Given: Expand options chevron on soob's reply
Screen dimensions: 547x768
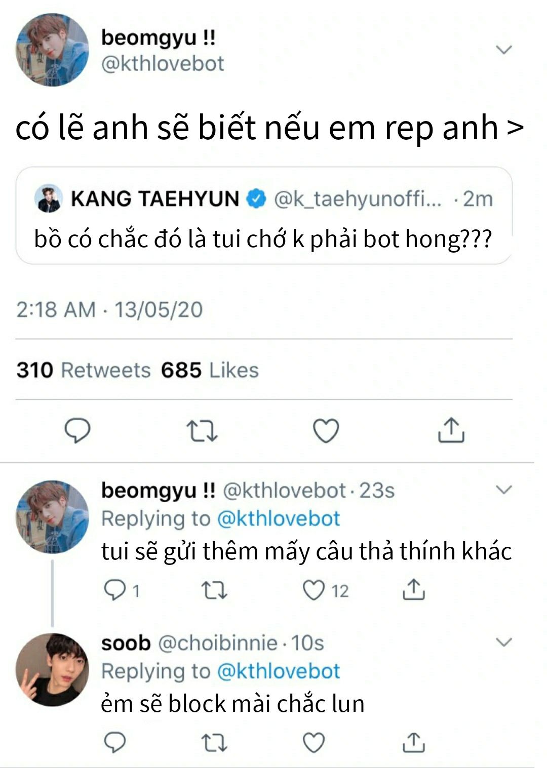Looking at the screenshot, I should 504,642.
